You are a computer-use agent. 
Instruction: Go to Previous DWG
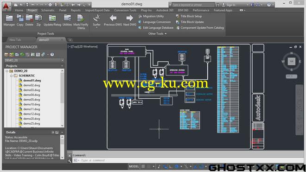[x=113, y=20]
